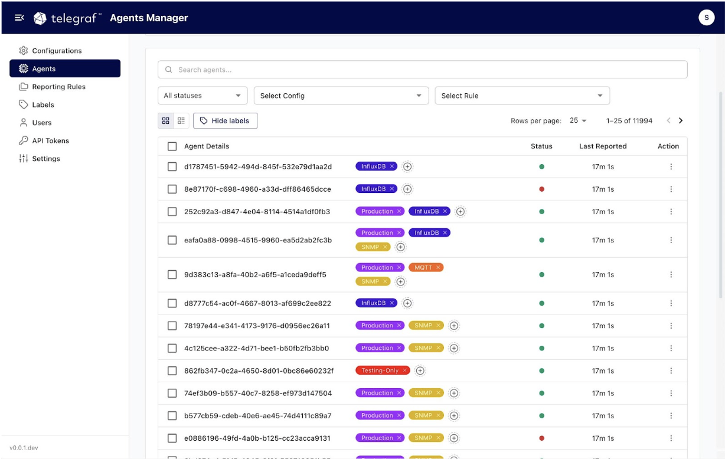This screenshot has height=459, width=725.
Task: Open Configurations in the sidebar
Action: tap(65, 51)
